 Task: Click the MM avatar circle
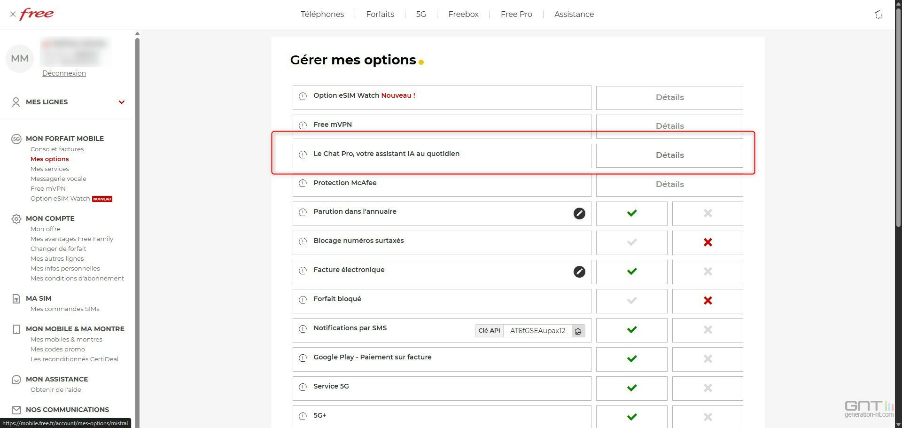point(20,58)
